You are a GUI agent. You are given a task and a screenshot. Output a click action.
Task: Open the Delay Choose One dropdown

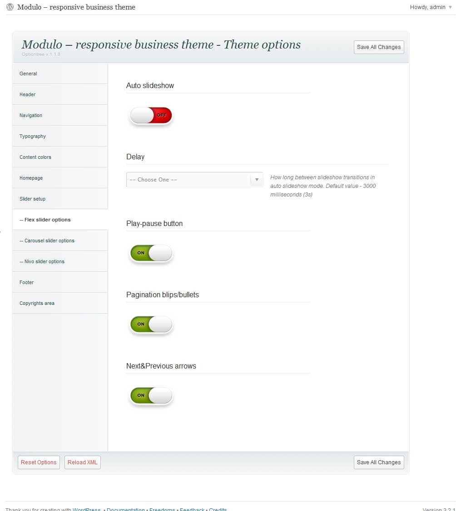[x=195, y=180]
